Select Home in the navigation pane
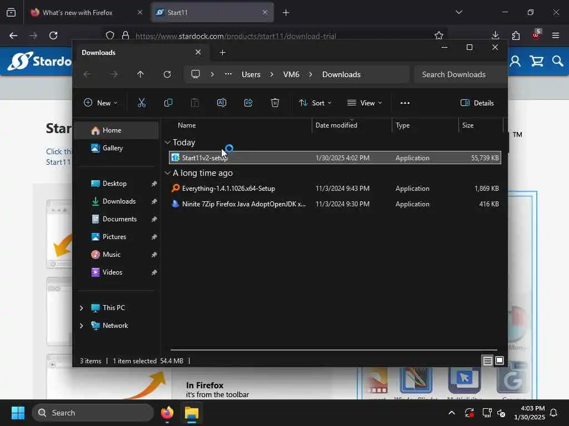Screen dimensions: 569x426 116,130
